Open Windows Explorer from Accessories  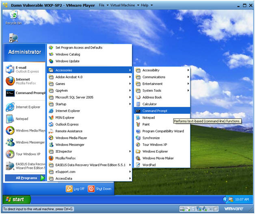[162, 151]
